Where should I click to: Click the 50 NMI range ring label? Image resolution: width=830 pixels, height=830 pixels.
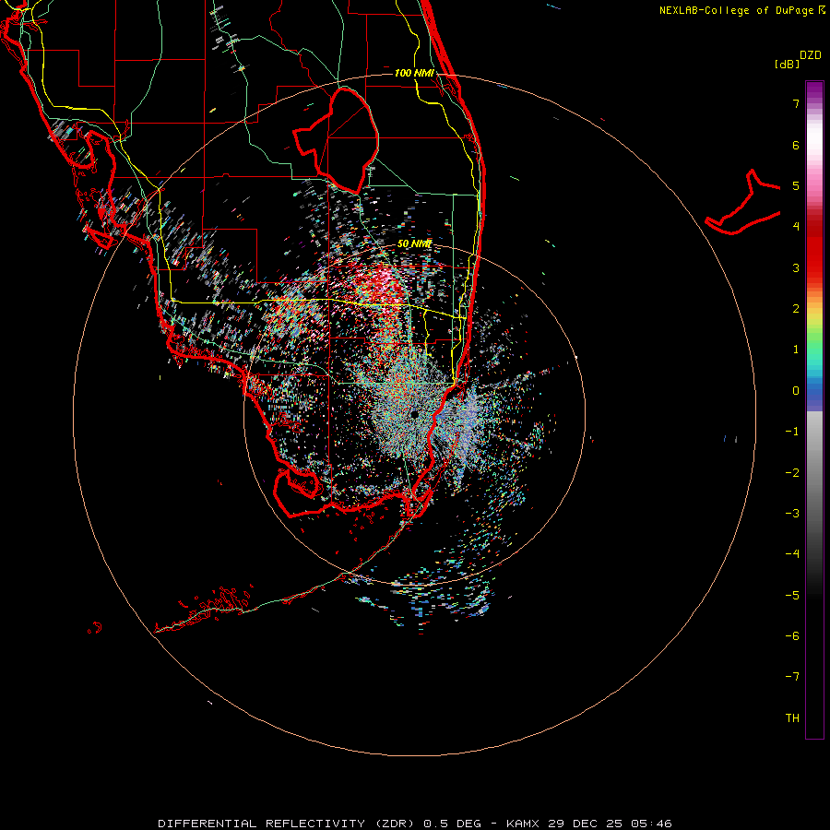pos(414,243)
